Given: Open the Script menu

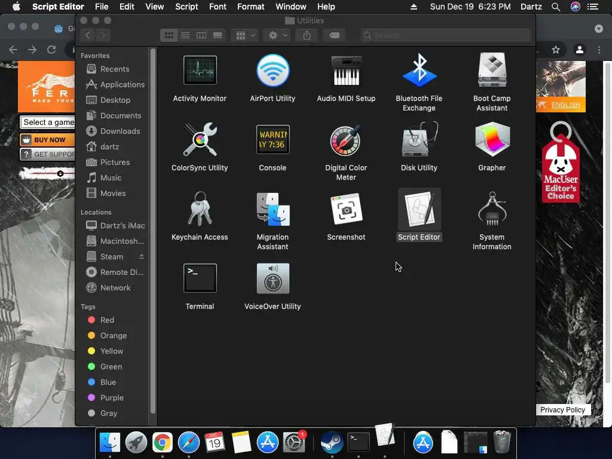Looking at the screenshot, I should pyautogui.click(x=186, y=7).
